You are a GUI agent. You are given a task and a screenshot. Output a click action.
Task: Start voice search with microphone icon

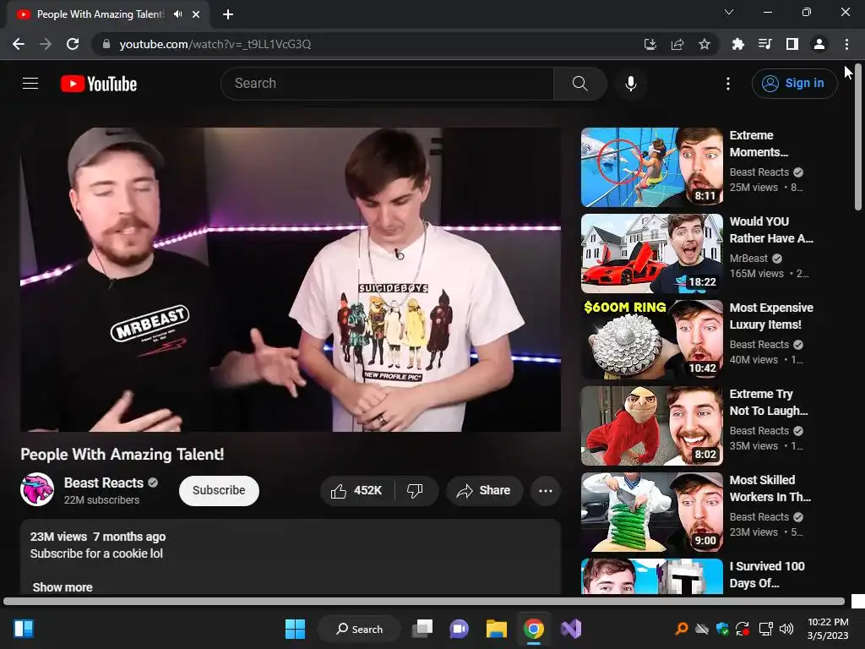pos(630,84)
